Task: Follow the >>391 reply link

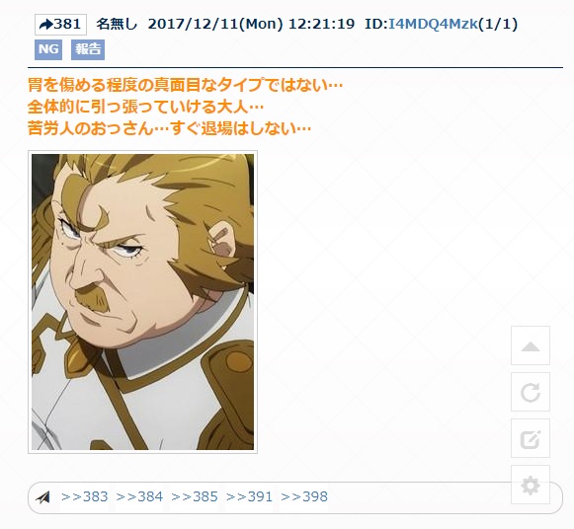Action: pyautogui.click(x=249, y=496)
